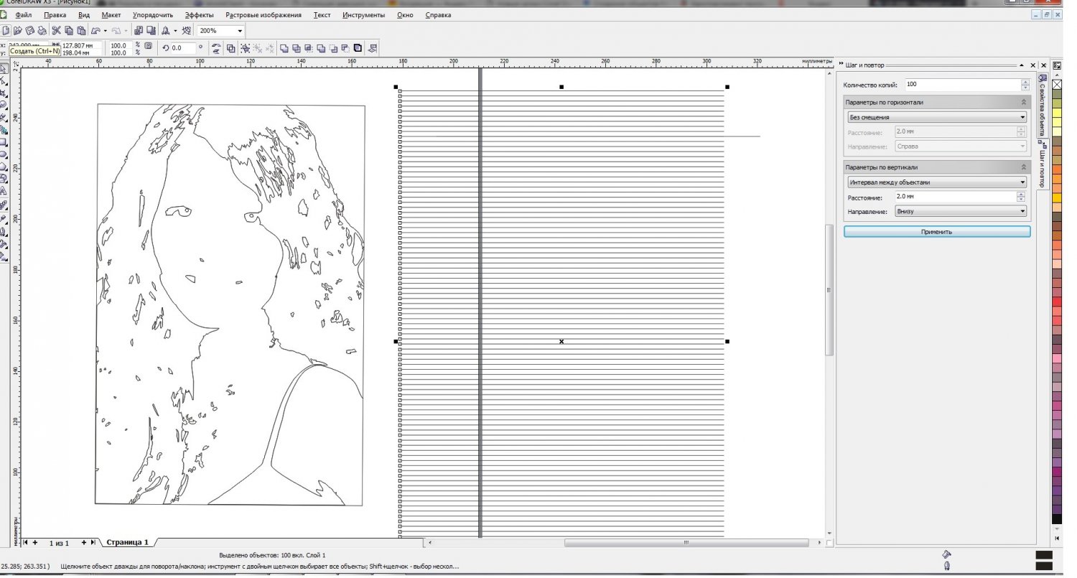Click the Export icon
The image size is (1077, 578).
151,31
